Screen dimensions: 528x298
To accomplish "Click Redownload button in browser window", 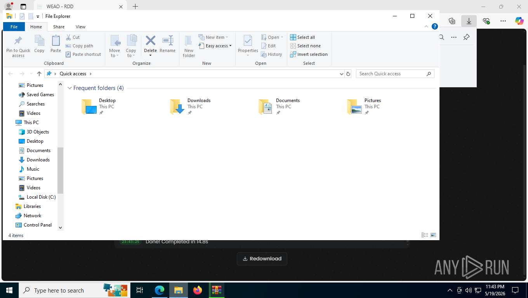I will [262, 259].
